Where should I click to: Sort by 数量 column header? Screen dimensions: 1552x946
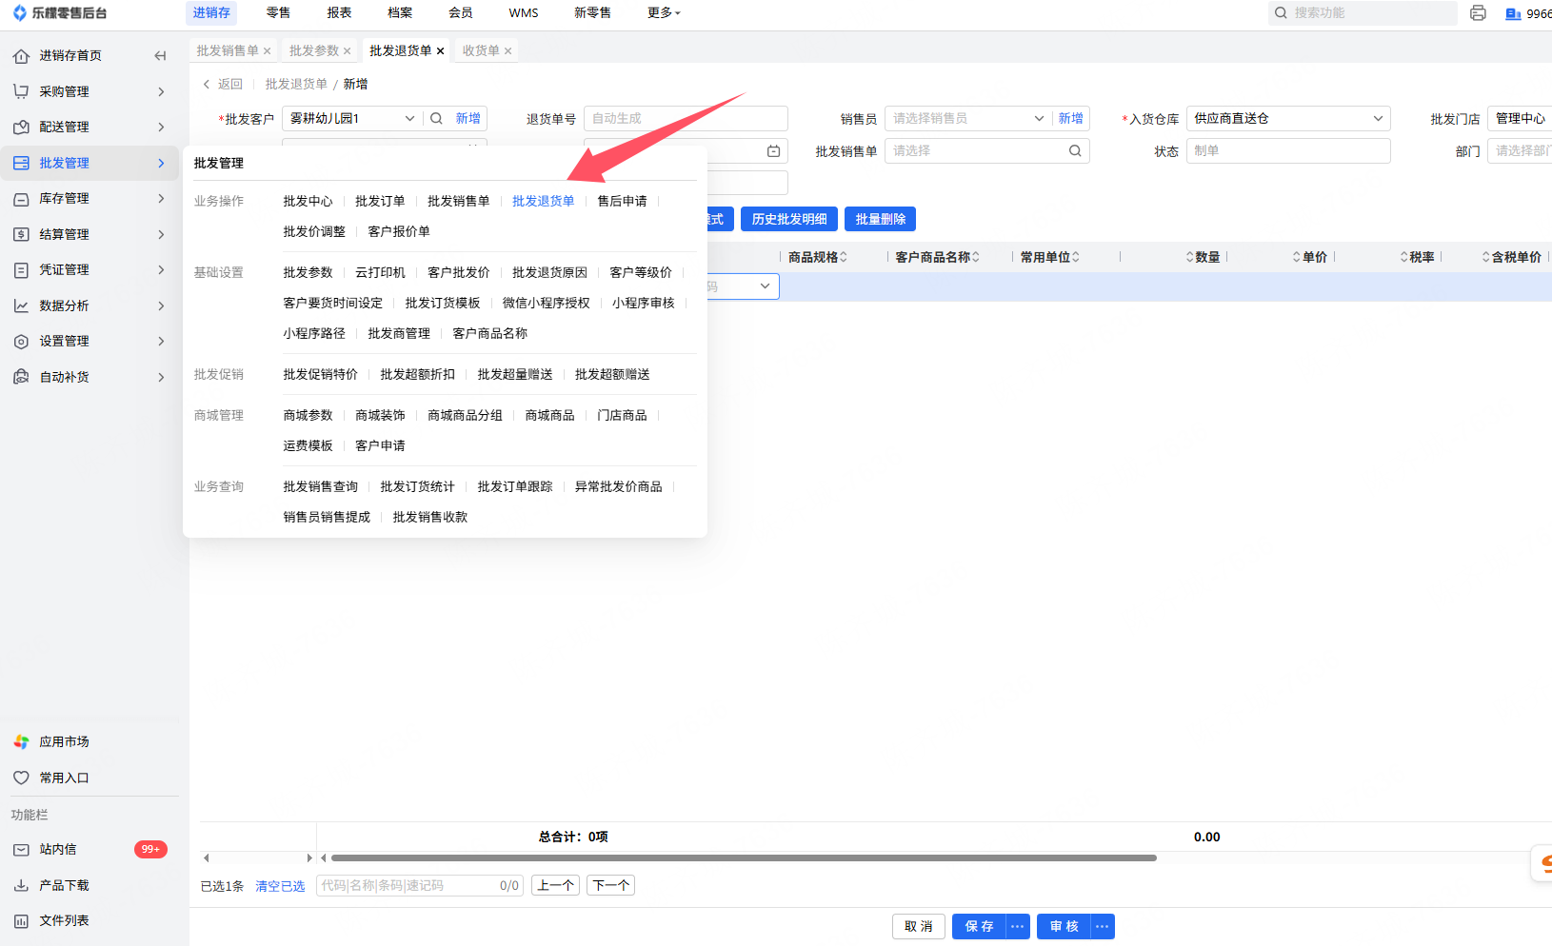pos(1203,258)
